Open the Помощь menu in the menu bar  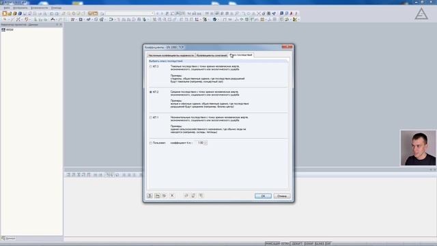56,8
